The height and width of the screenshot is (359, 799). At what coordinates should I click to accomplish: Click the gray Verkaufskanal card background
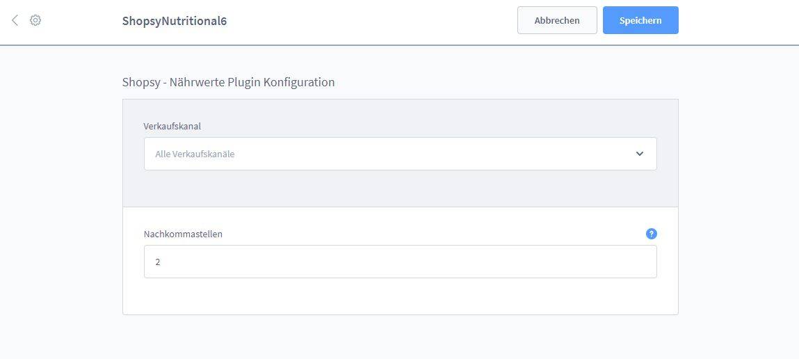click(400, 189)
